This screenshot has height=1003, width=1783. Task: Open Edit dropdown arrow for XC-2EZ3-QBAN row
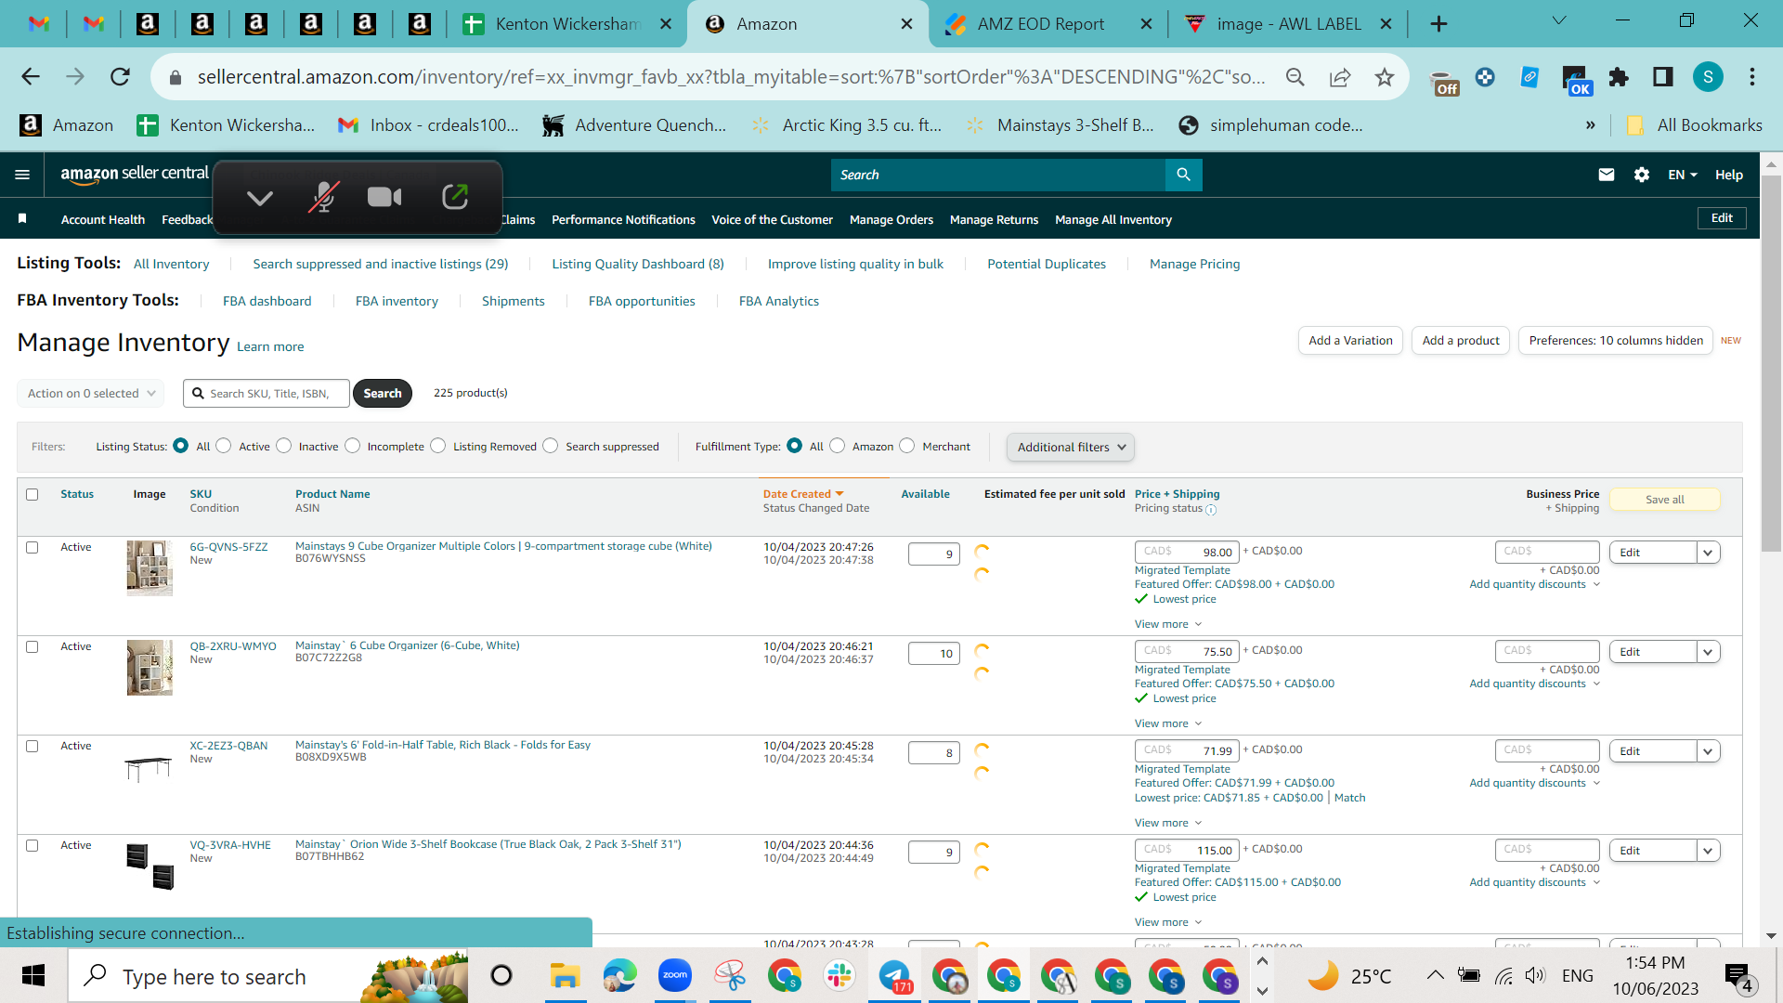point(1708,751)
